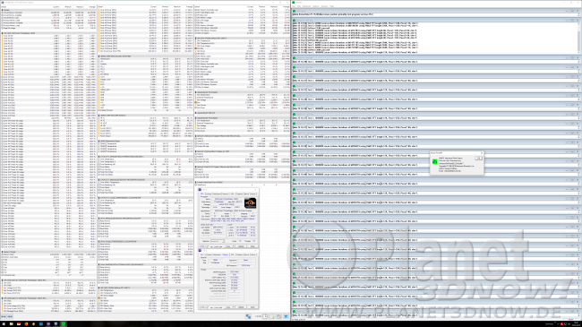Click HWiNFO expand columns right-arrow icon

tap(10, 316)
